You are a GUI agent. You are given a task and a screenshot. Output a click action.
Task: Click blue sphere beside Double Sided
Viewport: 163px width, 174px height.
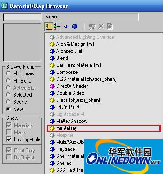tap(52, 93)
